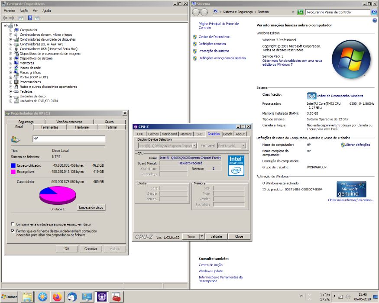Click the show/hide console tree toolbar icon

tap(21, 18)
